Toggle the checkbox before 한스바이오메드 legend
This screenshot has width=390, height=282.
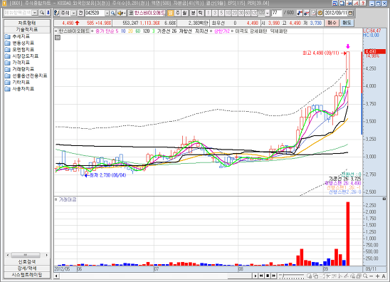click(56, 31)
